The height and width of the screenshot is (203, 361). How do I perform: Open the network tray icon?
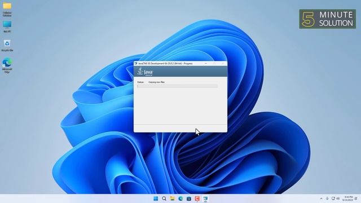click(x=333, y=198)
